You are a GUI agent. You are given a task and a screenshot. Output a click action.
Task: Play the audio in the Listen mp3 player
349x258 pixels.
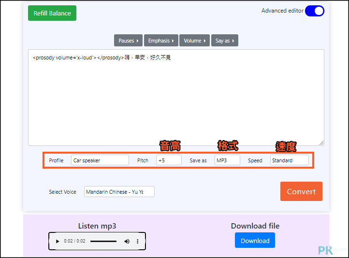point(58,241)
